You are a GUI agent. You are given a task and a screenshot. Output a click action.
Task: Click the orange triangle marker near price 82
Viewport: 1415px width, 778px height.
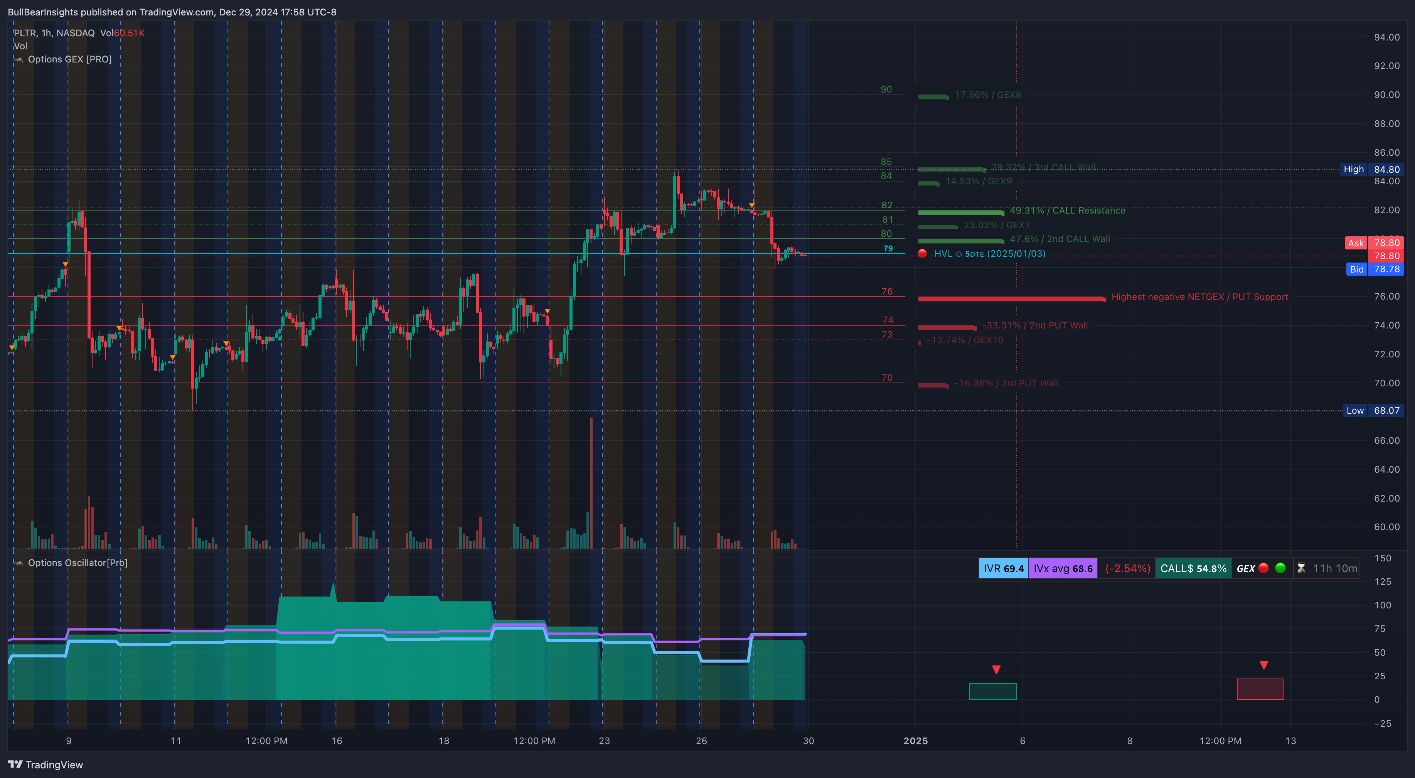[751, 205]
